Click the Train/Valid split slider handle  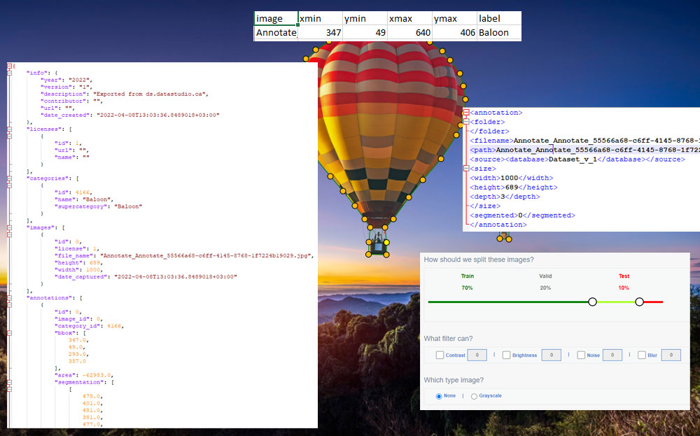coord(592,302)
